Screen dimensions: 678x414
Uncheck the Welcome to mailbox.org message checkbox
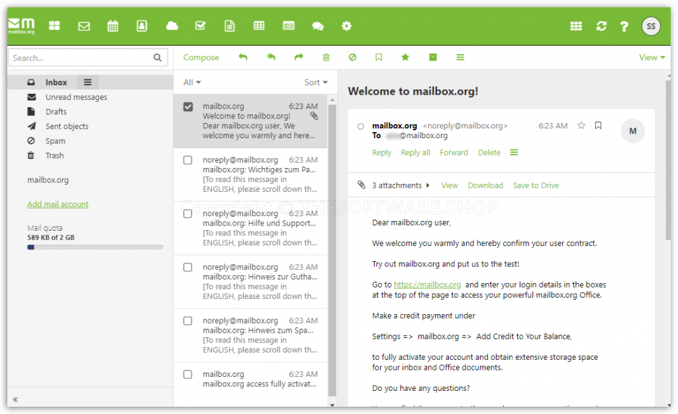coord(187,106)
